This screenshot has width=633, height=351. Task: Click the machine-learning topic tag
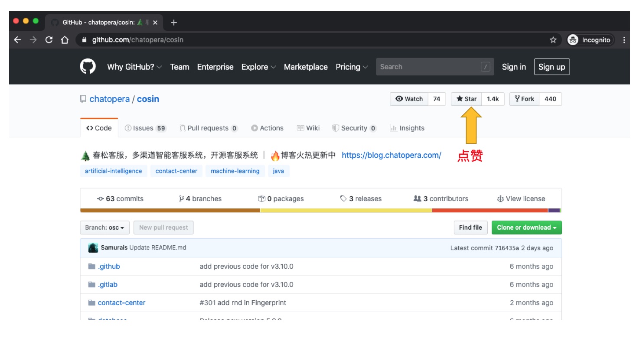(235, 171)
